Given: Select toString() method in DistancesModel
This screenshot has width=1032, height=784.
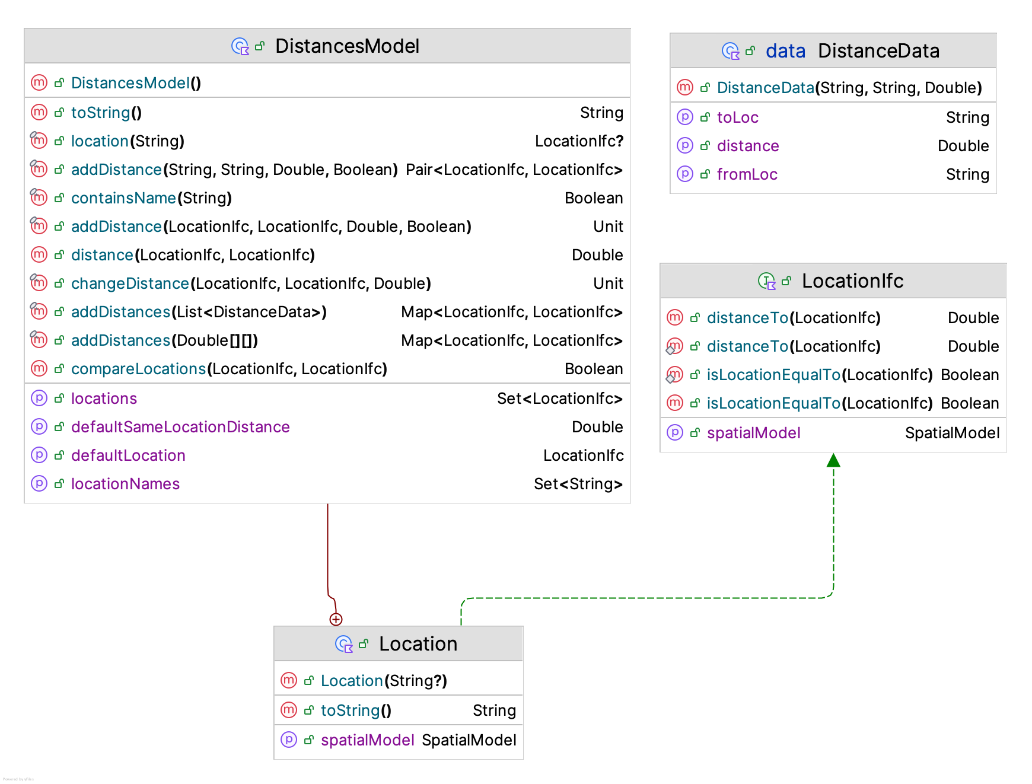Looking at the screenshot, I should (x=106, y=113).
